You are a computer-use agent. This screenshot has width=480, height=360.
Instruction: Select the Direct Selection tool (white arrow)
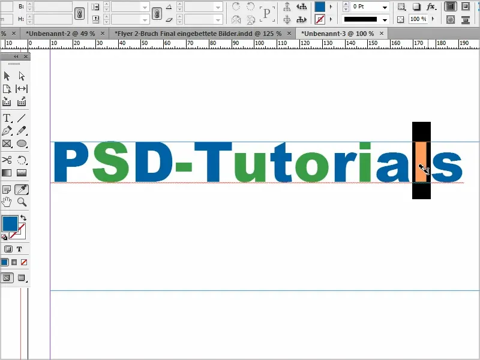22,76
